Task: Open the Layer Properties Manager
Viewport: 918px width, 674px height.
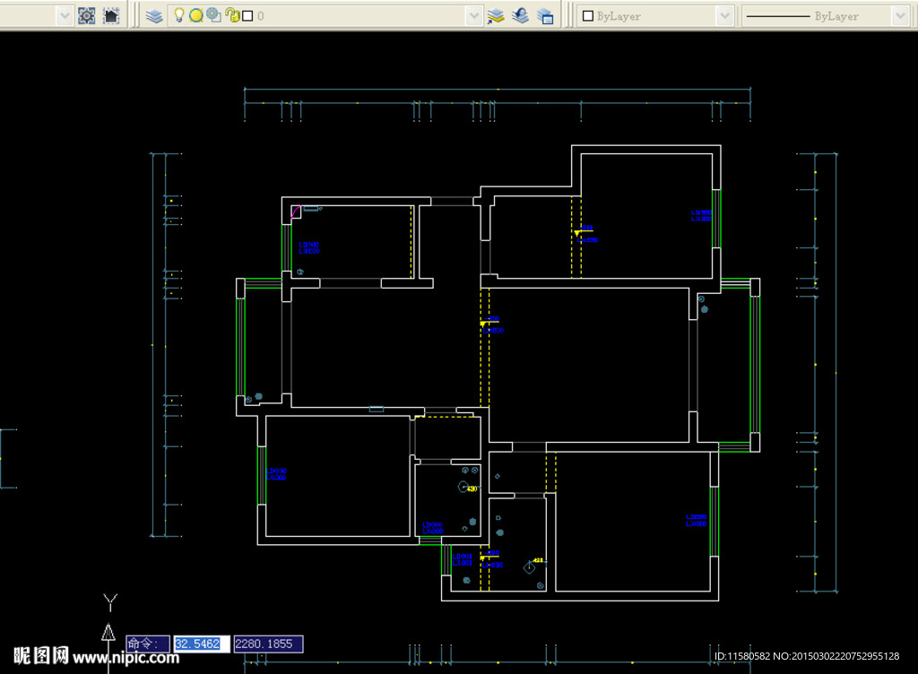Action: (154, 15)
